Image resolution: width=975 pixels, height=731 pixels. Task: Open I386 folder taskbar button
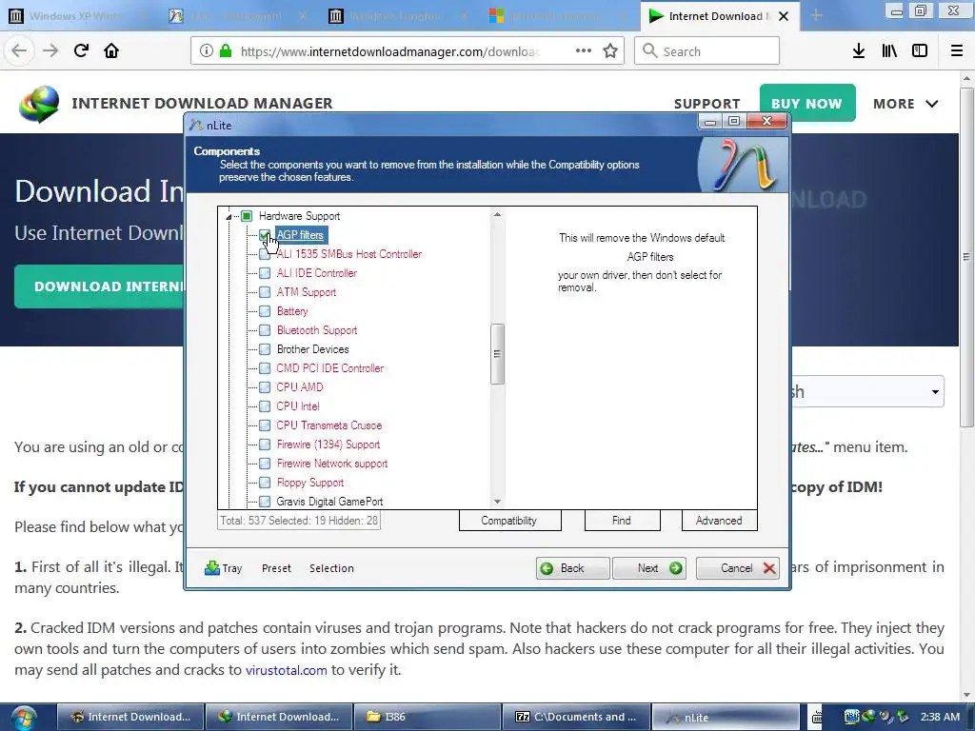pyautogui.click(x=428, y=717)
